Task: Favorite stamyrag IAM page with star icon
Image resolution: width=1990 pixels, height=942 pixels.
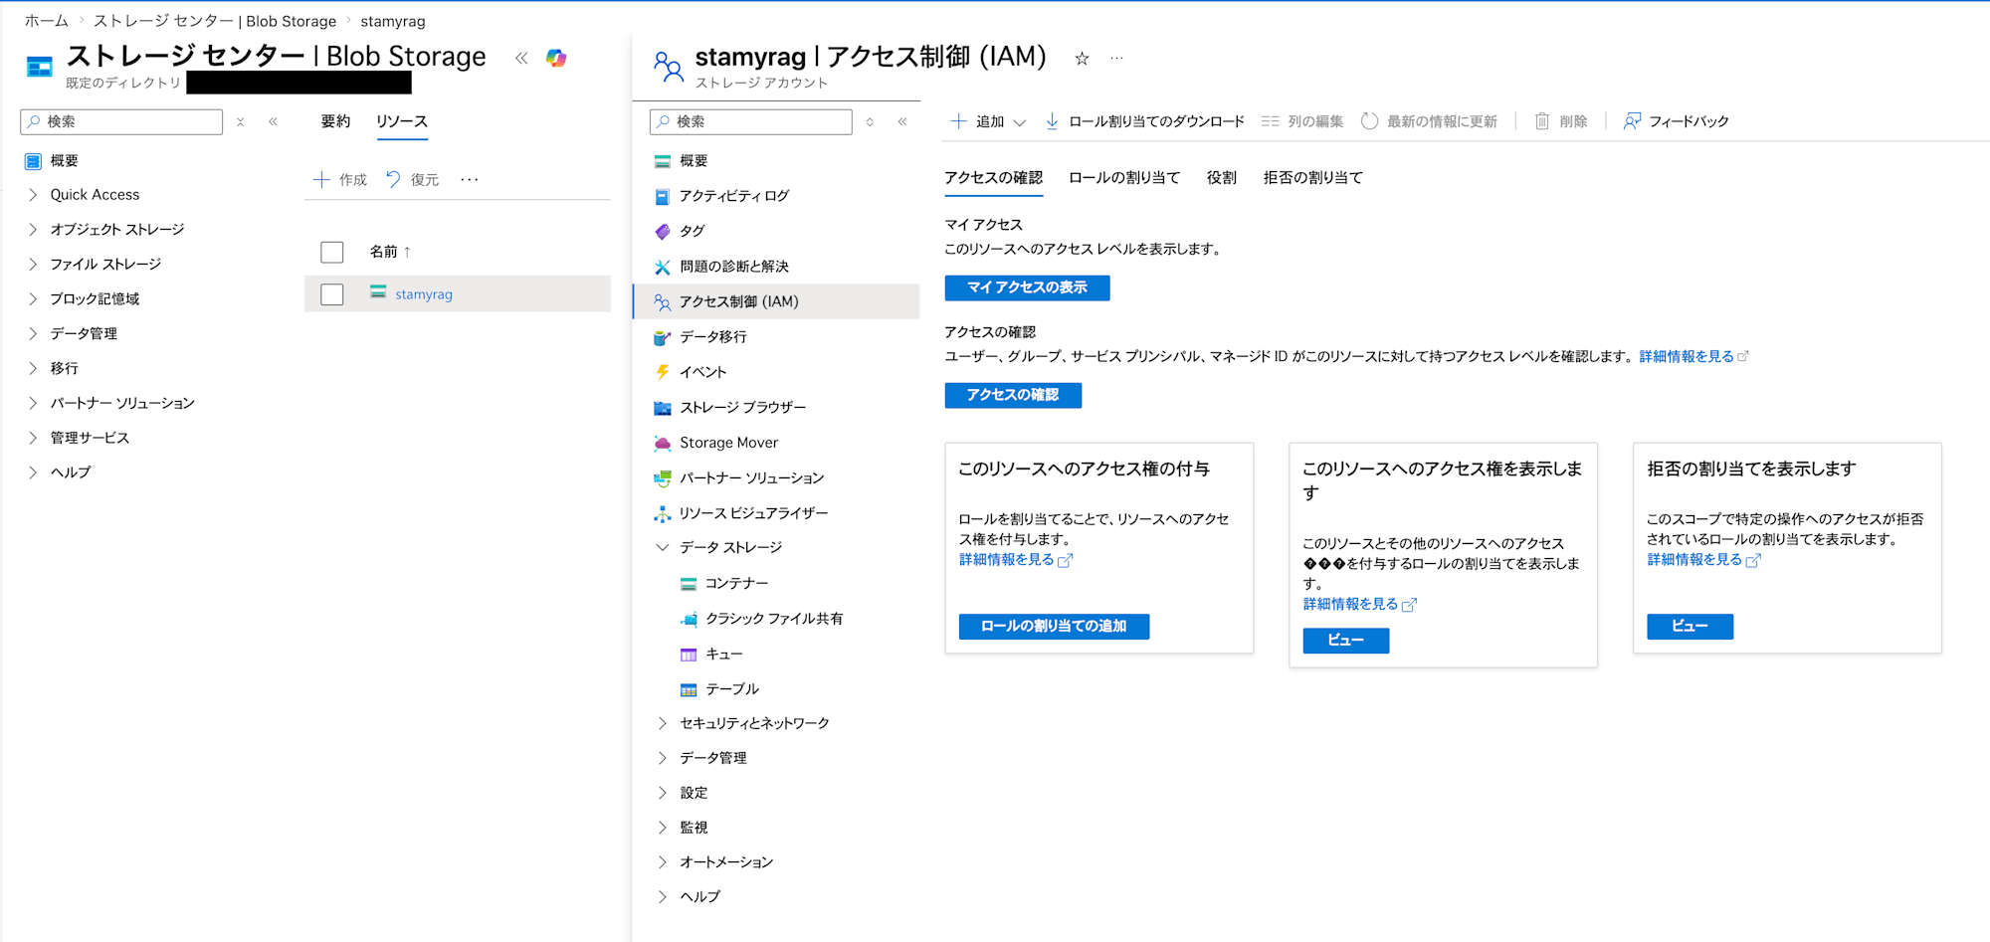Action: (x=1082, y=59)
